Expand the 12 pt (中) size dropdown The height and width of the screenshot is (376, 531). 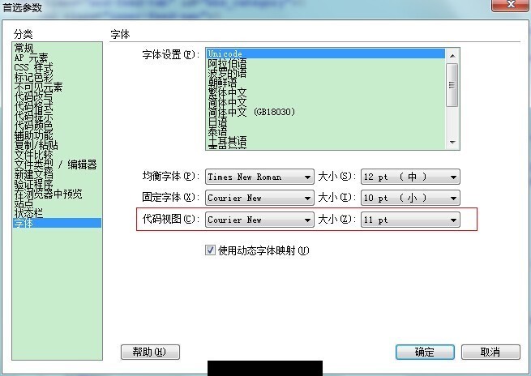410,177
